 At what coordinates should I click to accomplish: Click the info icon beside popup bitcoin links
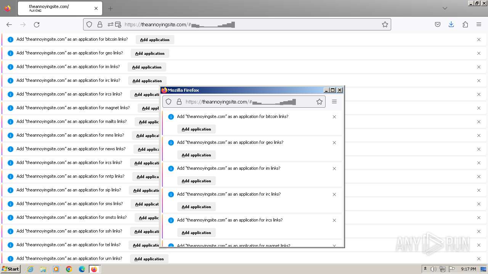point(171,117)
